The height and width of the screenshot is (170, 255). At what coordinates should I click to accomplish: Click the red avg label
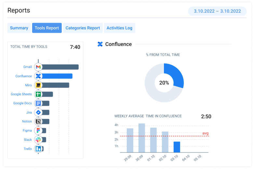(206, 133)
